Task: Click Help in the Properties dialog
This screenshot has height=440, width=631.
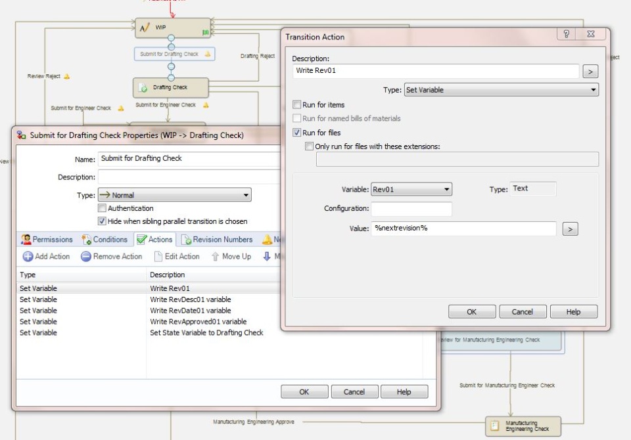Action: pyautogui.click(x=404, y=392)
